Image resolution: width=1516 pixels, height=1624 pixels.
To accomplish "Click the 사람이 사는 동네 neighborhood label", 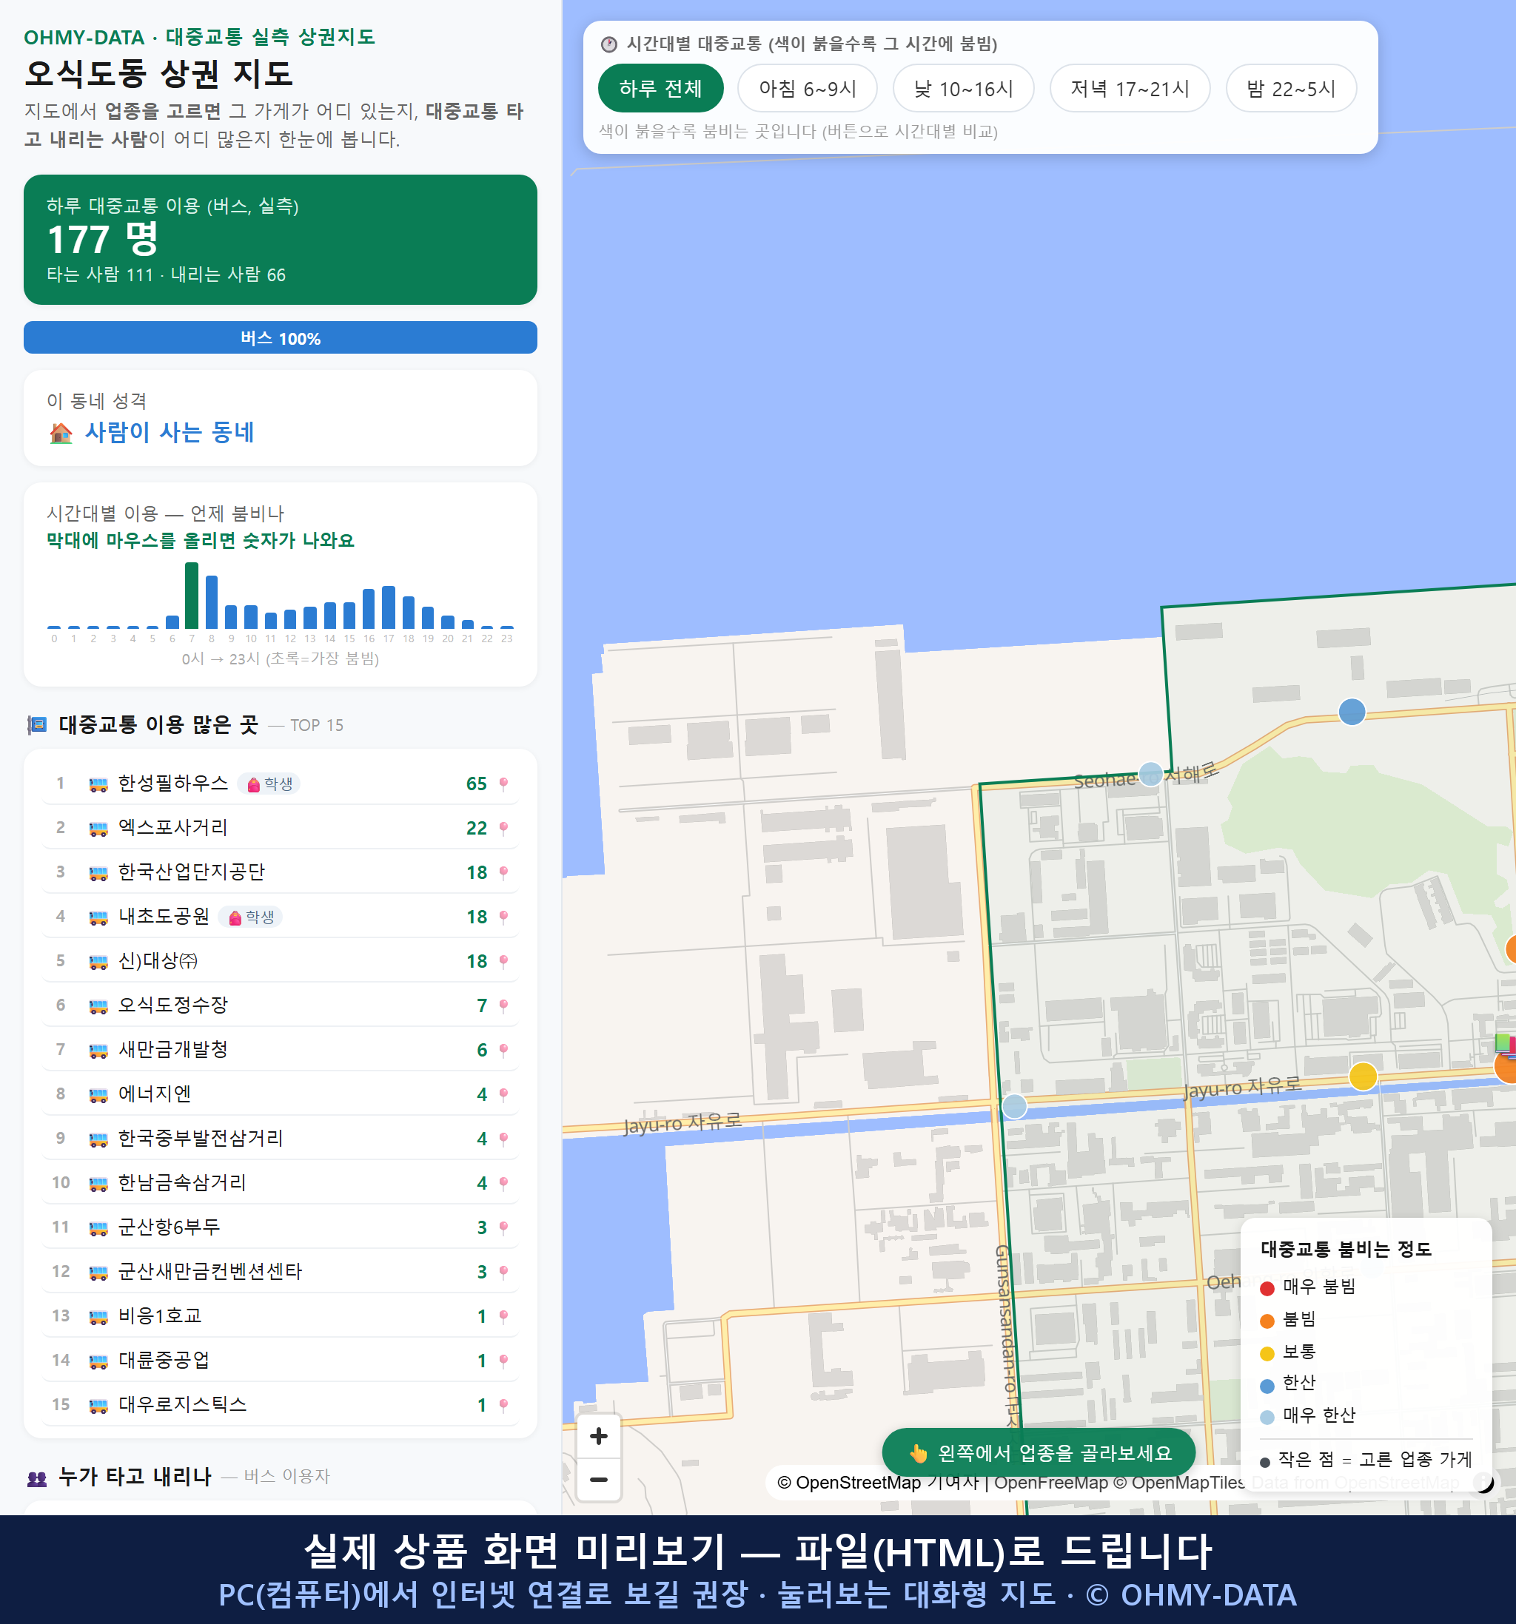I will pyautogui.click(x=170, y=432).
